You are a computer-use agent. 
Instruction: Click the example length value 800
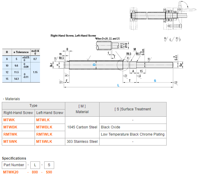click(35, 172)
